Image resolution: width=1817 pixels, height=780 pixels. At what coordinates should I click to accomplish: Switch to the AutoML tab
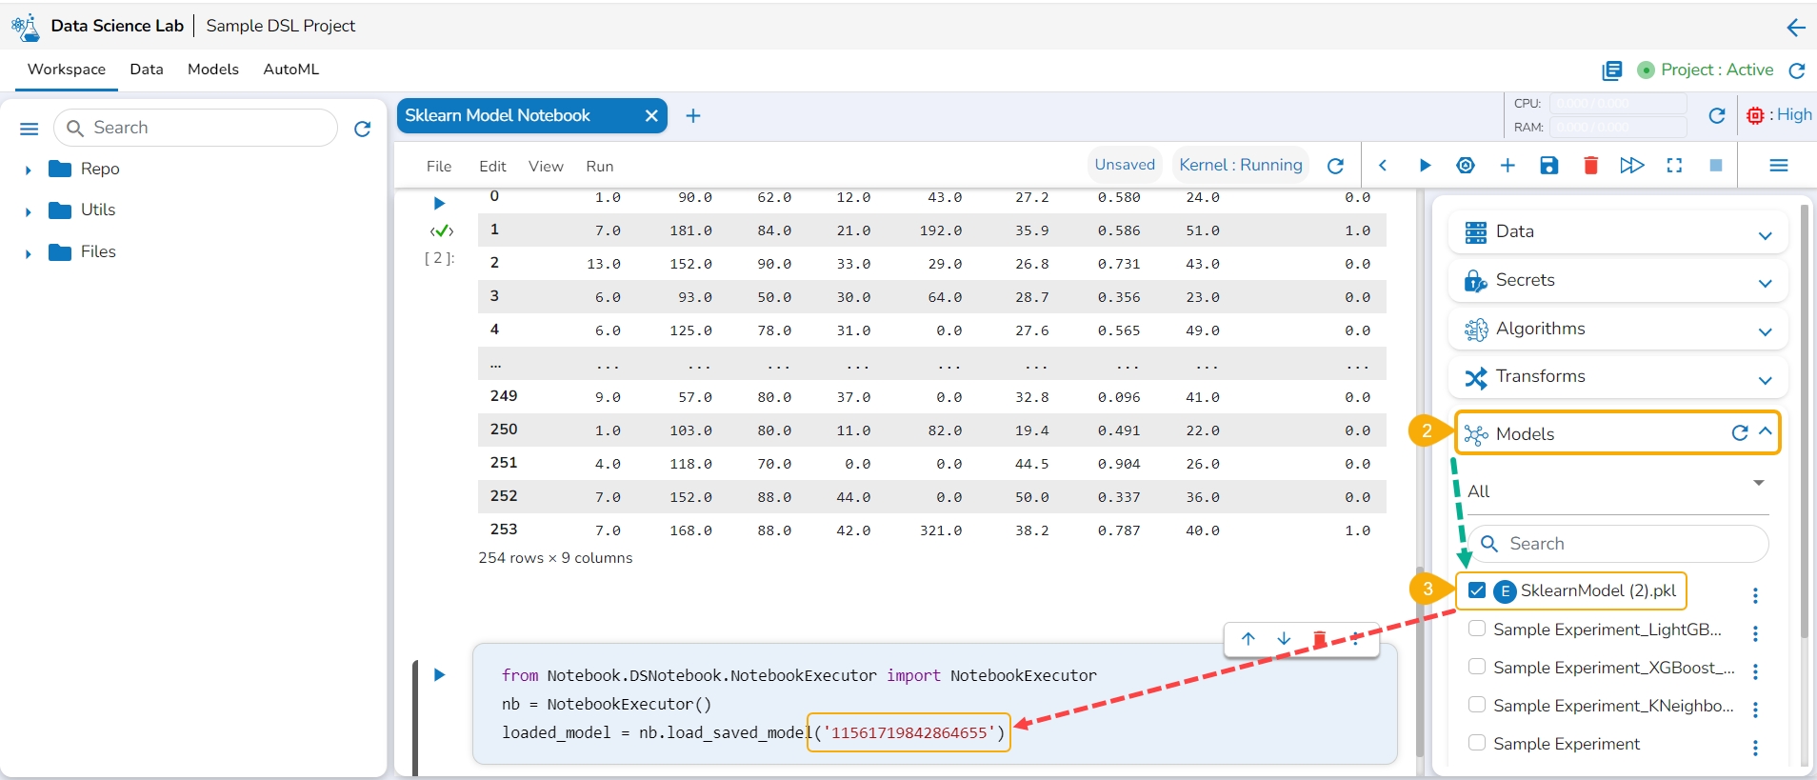pyautogui.click(x=290, y=70)
